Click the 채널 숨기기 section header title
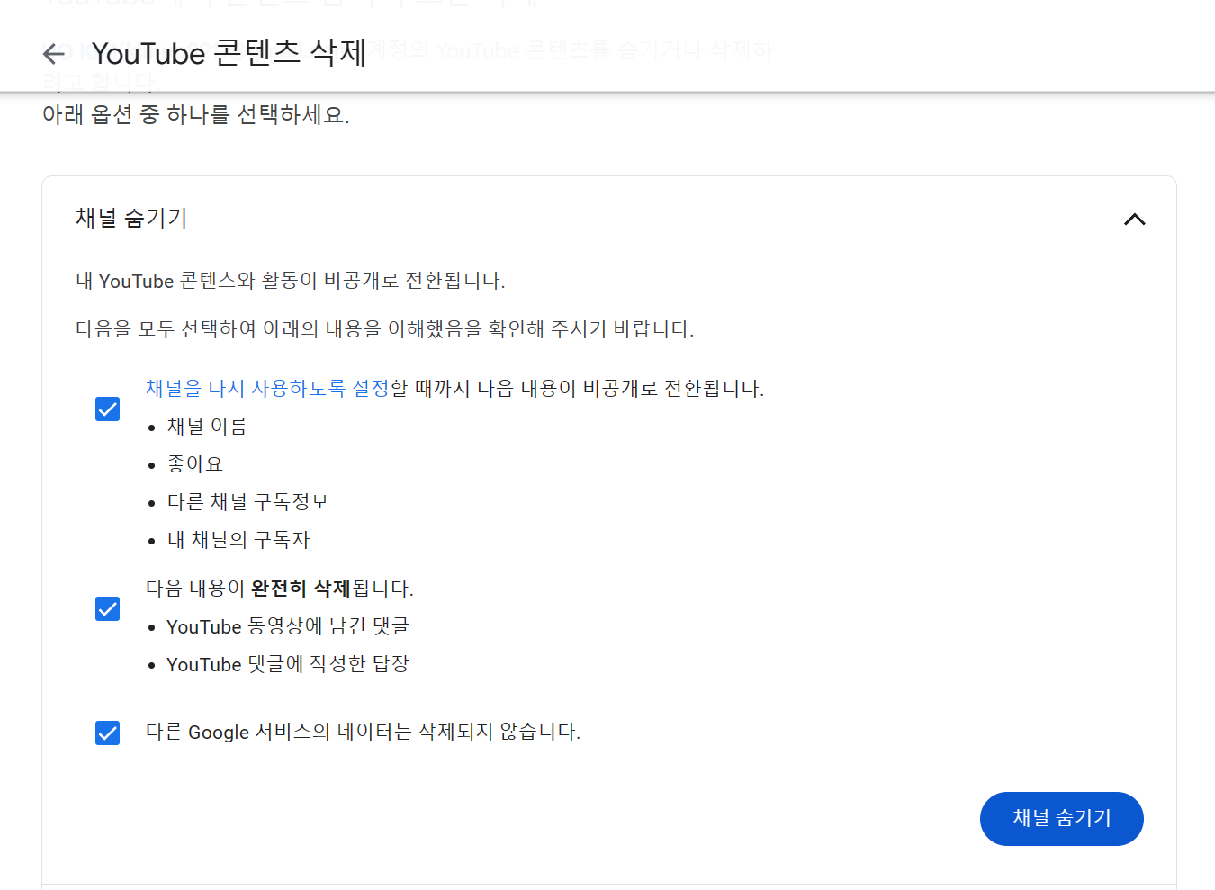Image resolution: width=1215 pixels, height=890 pixels. click(x=131, y=218)
